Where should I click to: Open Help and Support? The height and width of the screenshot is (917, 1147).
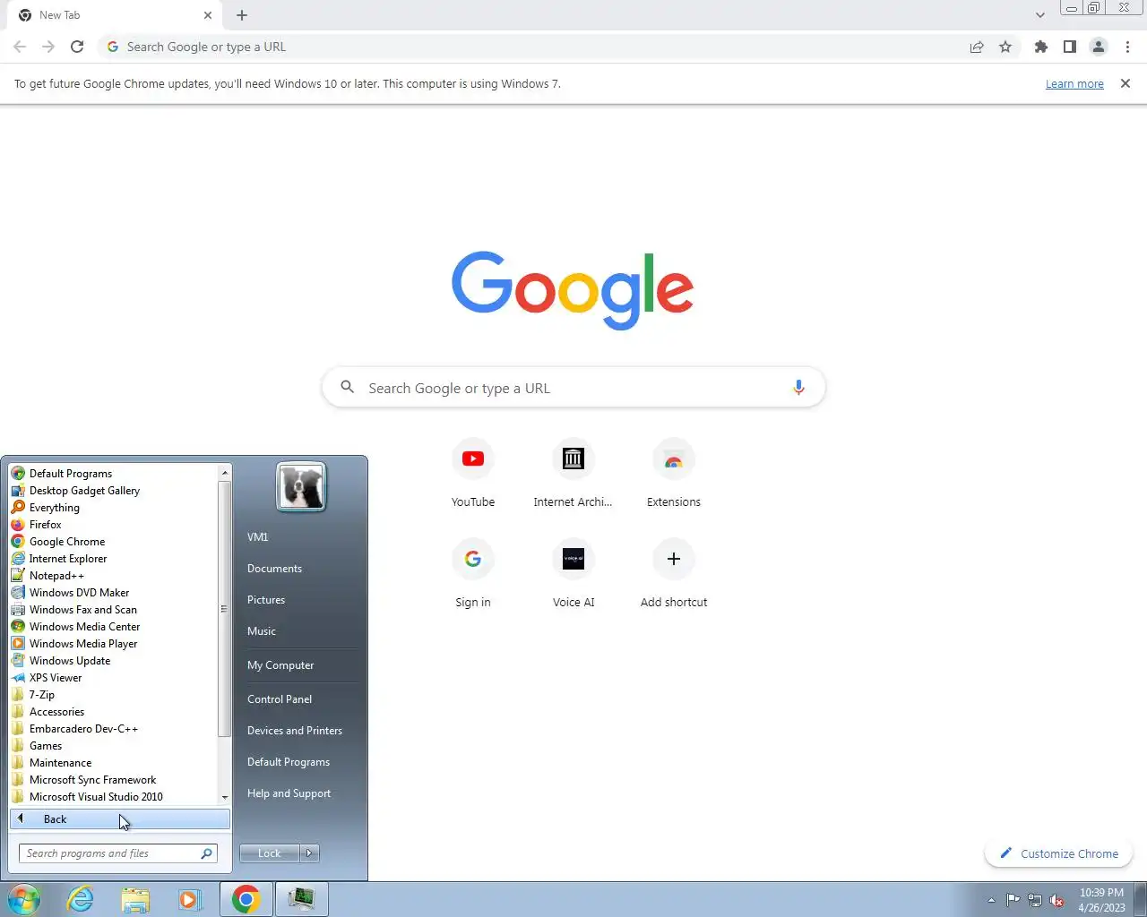click(289, 793)
